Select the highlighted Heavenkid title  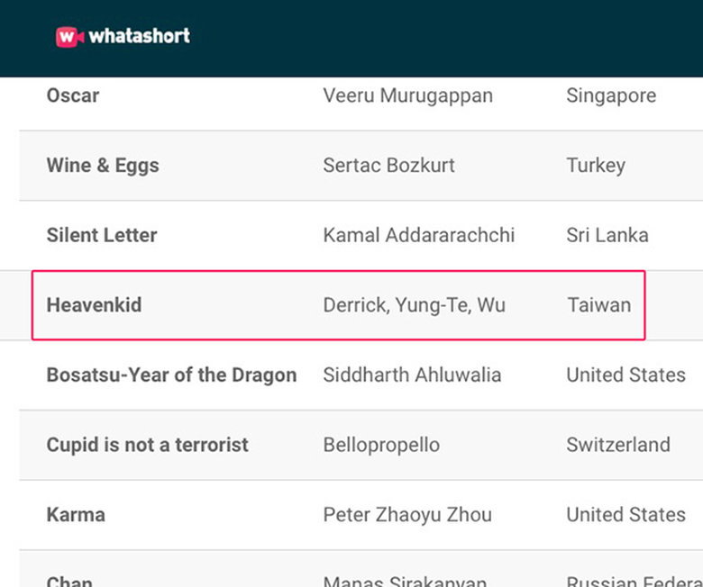94,305
